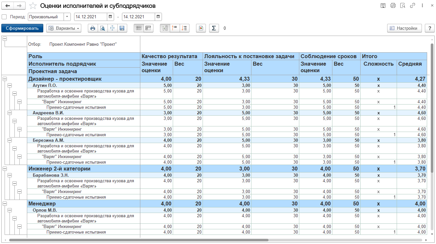Select the Итого column header

[394, 56]
